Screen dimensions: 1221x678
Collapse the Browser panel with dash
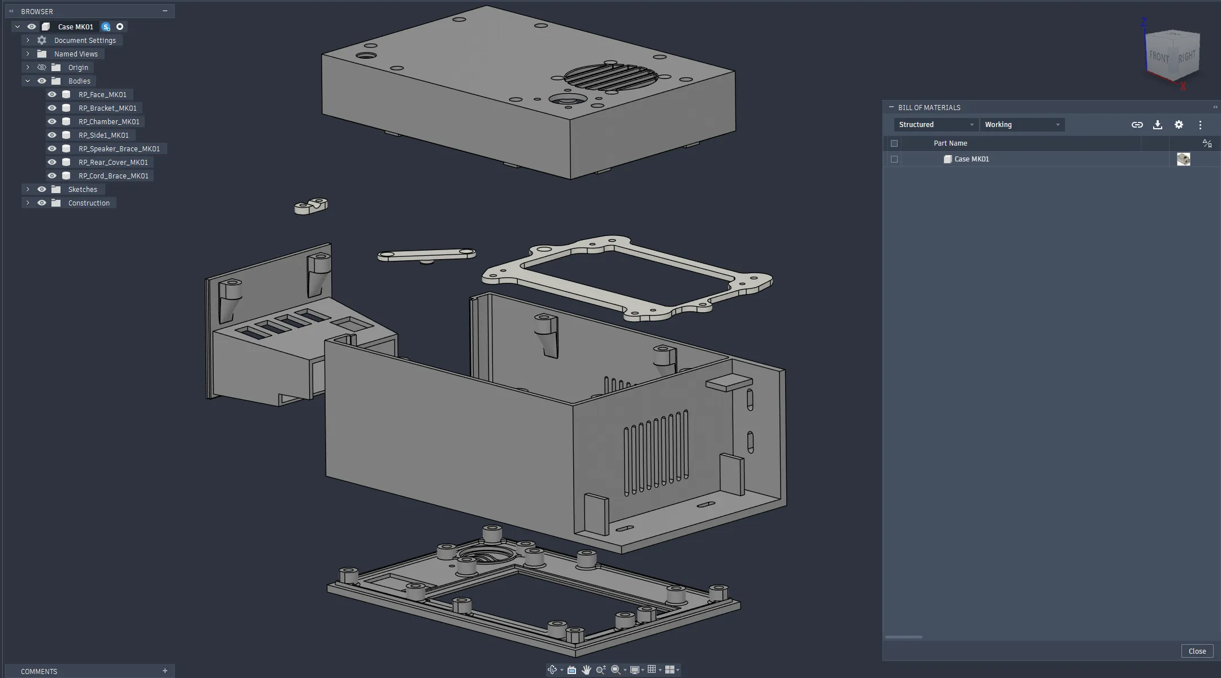pyautogui.click(x=165, y=11)
